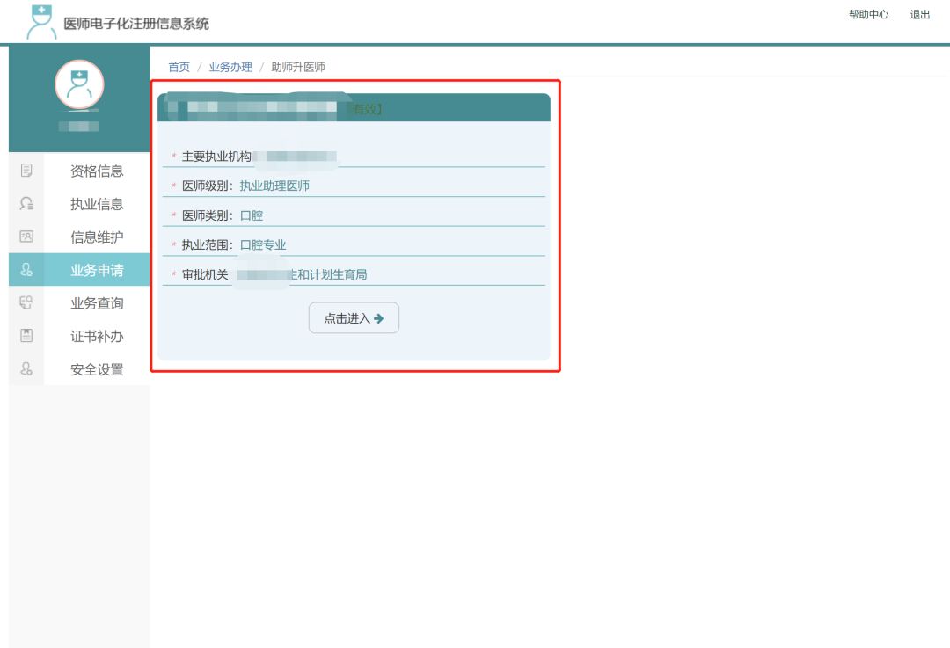
Task: Navigate to 首页 in breadcrumb
Action: click(x=179, y=67)
